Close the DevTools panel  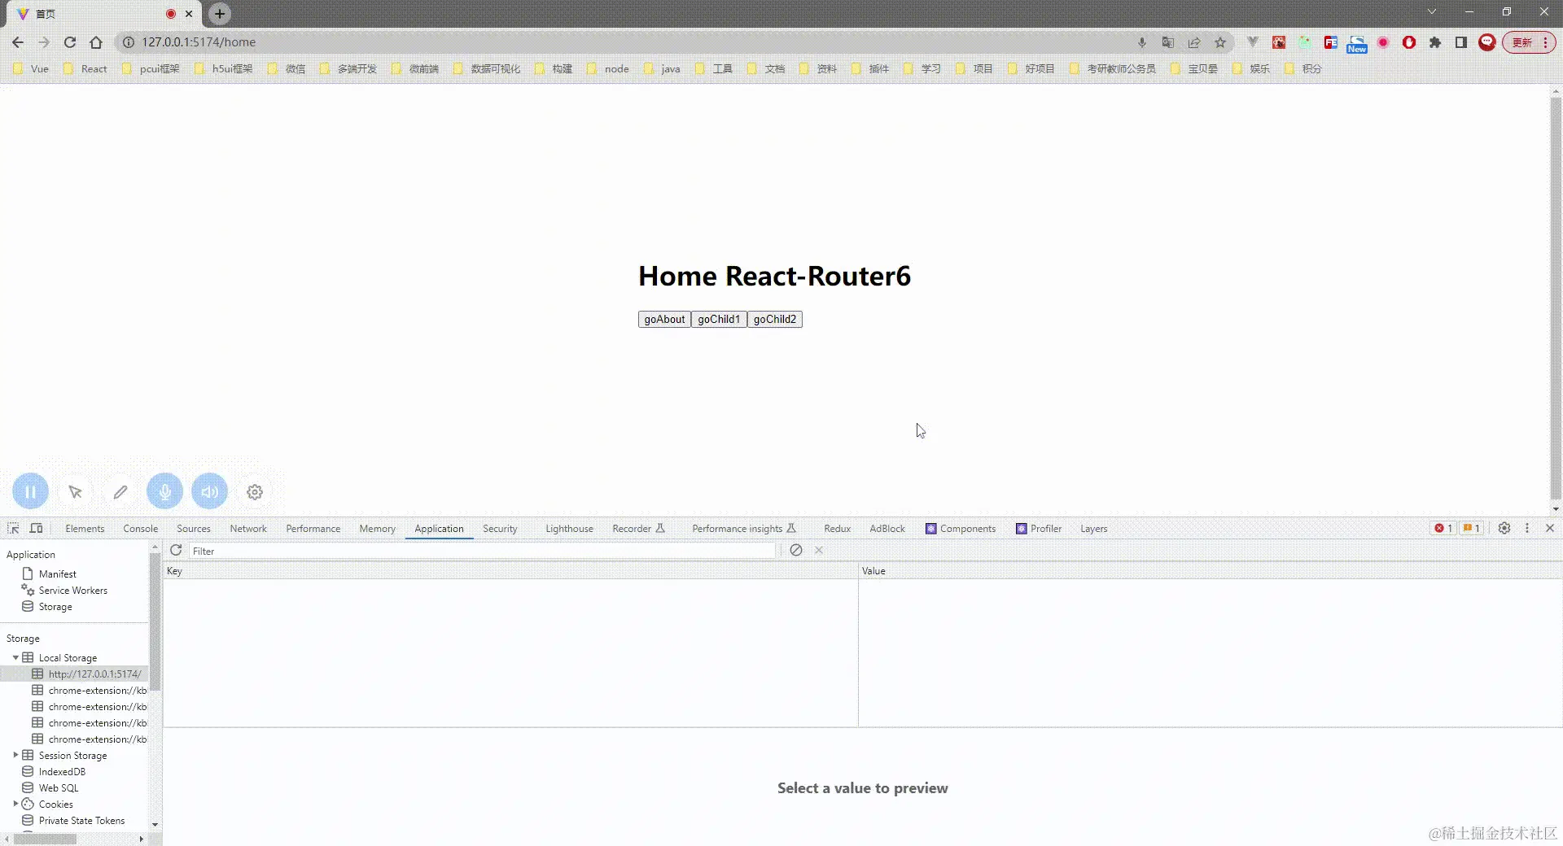(1550, 528)
